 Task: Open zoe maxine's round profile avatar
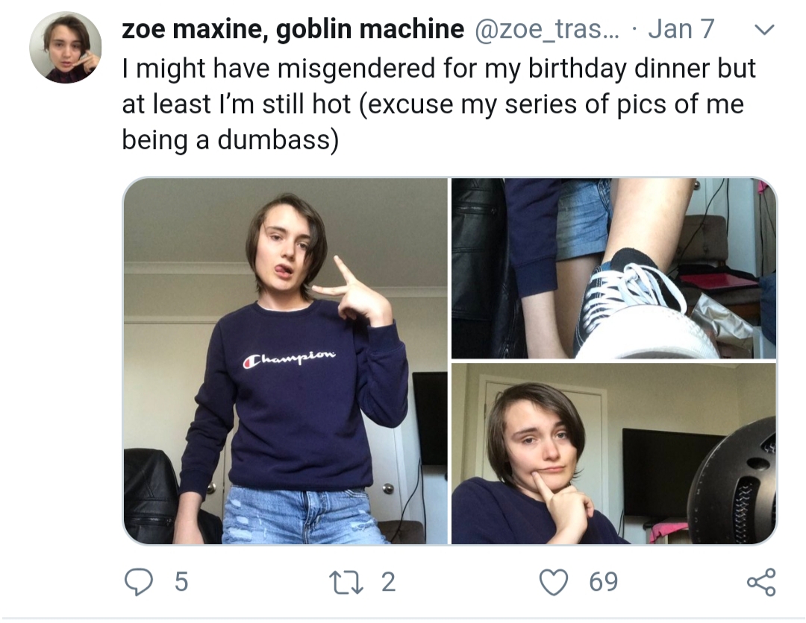tap(65, 47)
